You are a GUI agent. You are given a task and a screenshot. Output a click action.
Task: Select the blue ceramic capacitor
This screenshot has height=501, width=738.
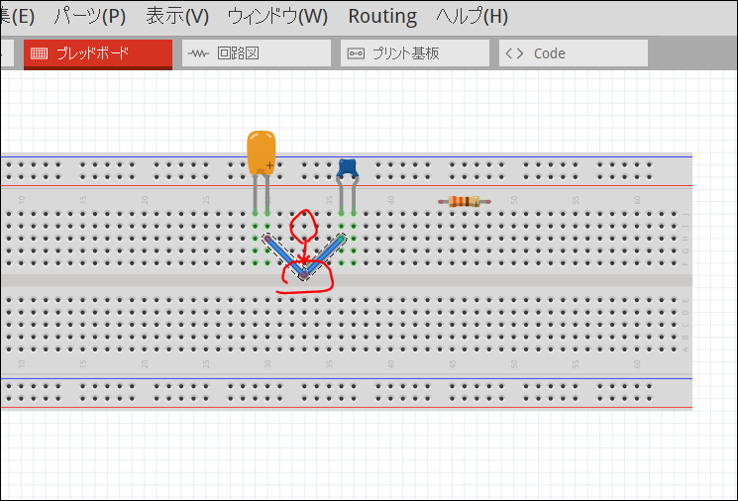348,168
